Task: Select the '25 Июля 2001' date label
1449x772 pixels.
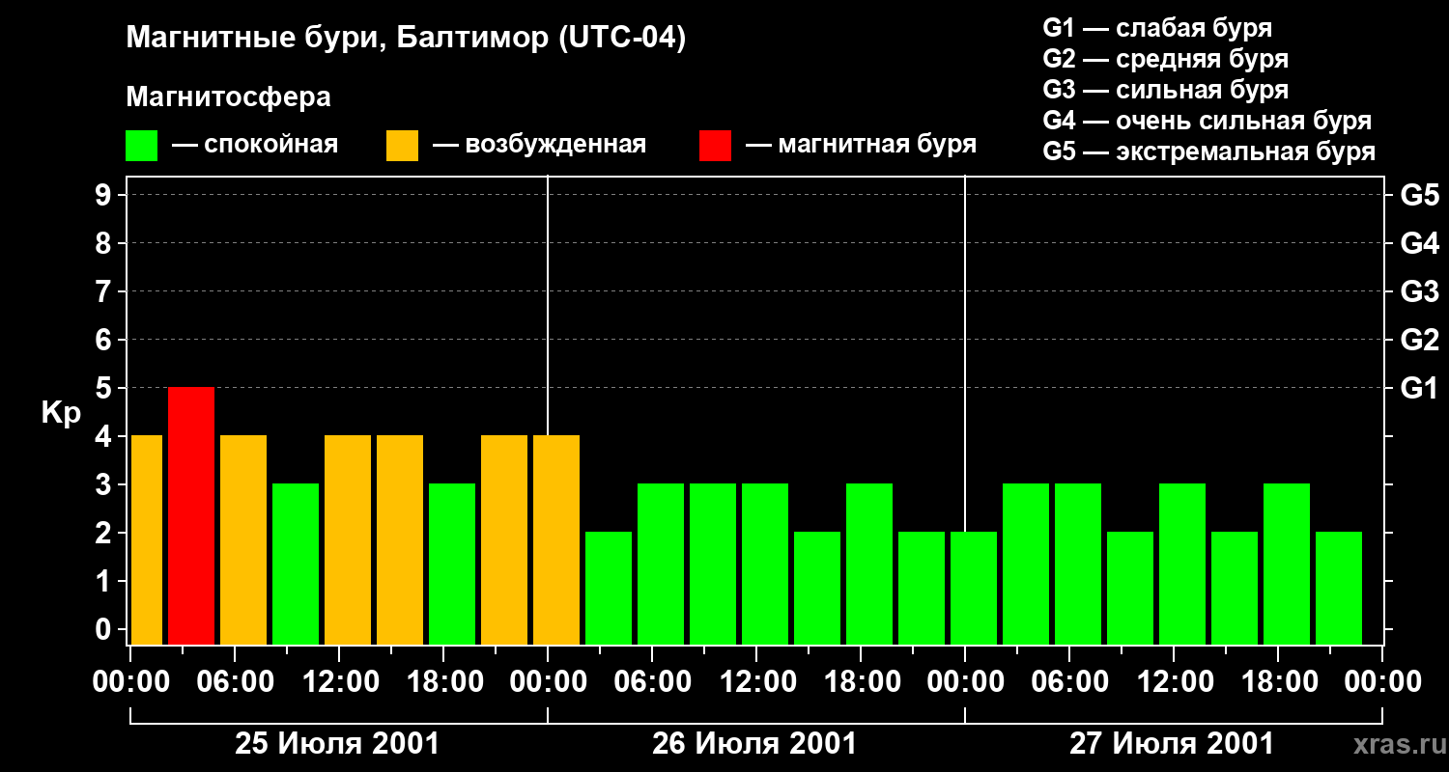Action: click(x=337, y=744)
